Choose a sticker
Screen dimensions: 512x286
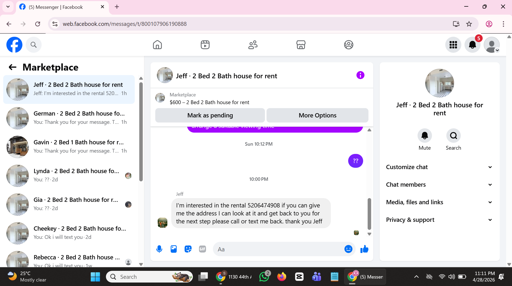(188, 249)
